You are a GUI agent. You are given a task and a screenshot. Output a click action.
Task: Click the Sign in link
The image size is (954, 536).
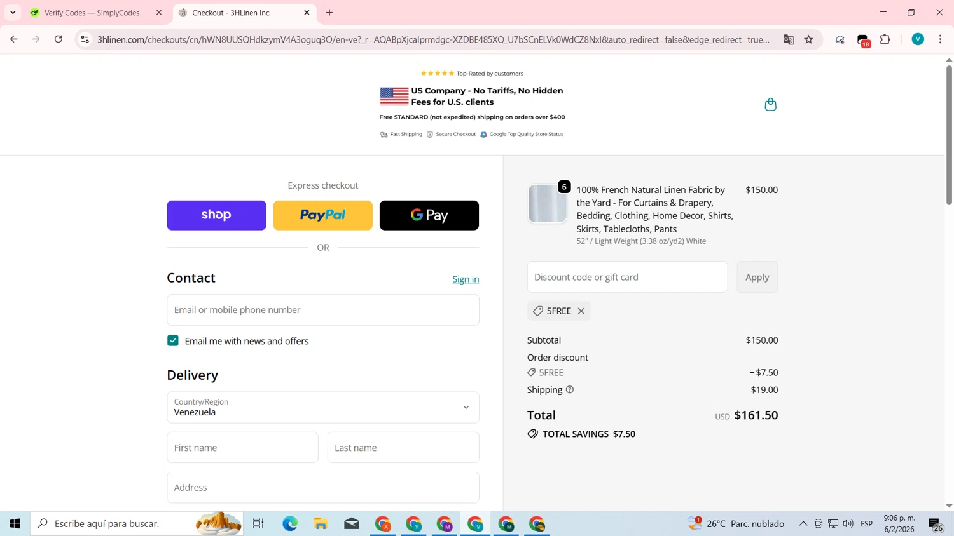click(x=466, y=279)
